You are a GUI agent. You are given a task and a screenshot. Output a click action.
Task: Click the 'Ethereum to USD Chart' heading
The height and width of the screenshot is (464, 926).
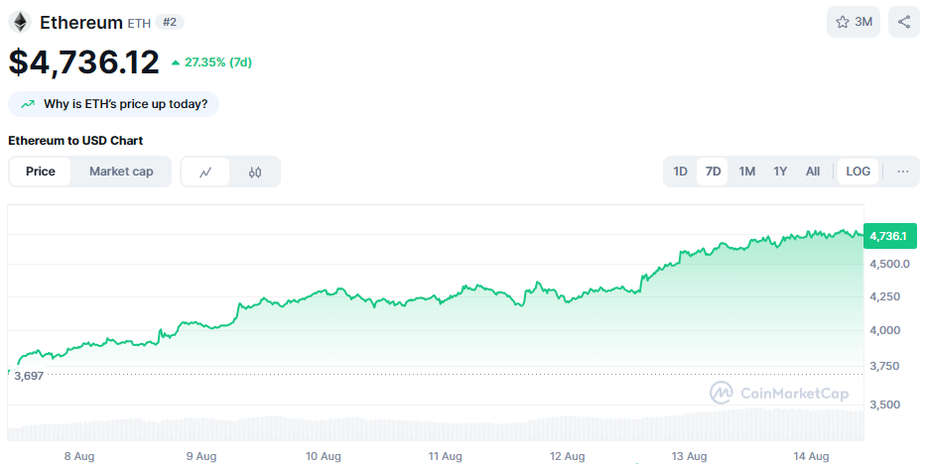75,141
